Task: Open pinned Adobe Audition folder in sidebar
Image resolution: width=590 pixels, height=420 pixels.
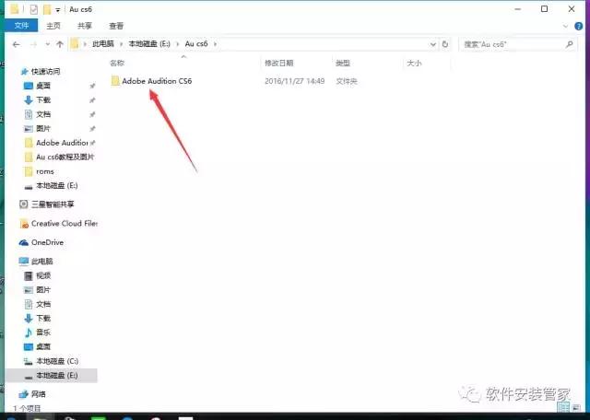Action: click(x=62, y=143)
